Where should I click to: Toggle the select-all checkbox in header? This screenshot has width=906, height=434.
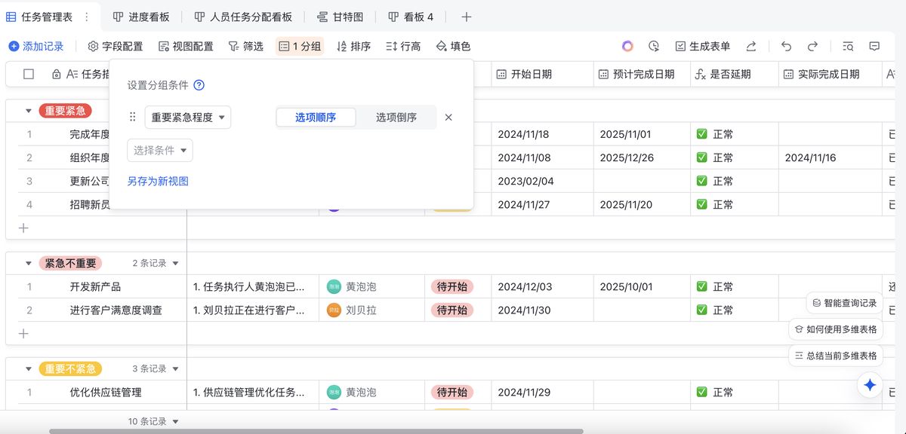(29, 74)
